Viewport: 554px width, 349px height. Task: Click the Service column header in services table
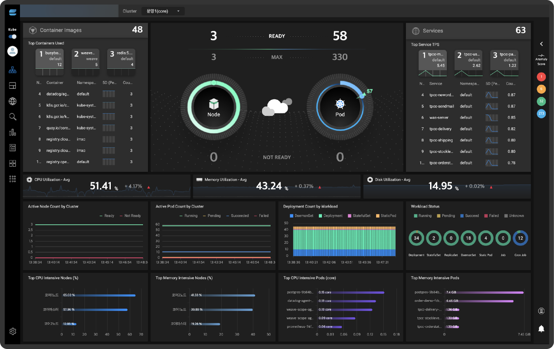click(x=435, y=83)
